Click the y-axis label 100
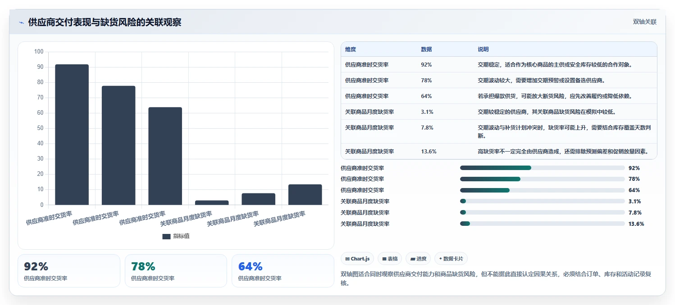This screenshot has height=305, width=675. (x=39, y=52)
